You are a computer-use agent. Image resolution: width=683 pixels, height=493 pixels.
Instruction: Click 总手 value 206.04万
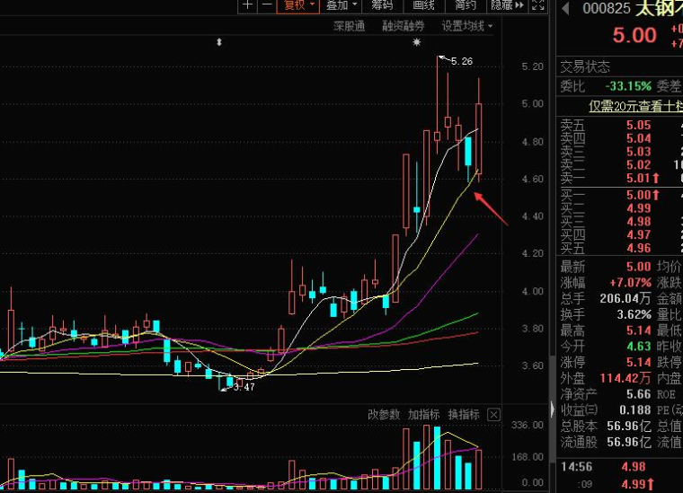[x=625, y=298]
